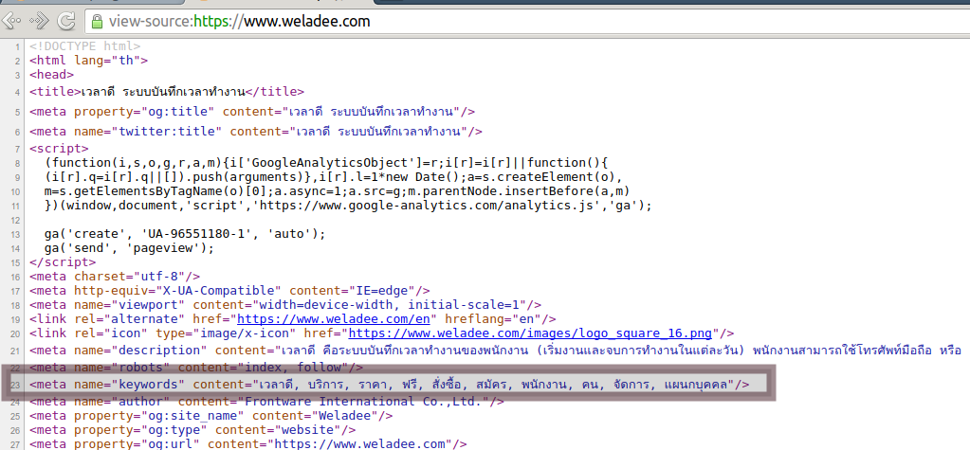The image size is (970, 450).
Task: Click the browser Forward arrow button
Action: [x=40, y=19]
